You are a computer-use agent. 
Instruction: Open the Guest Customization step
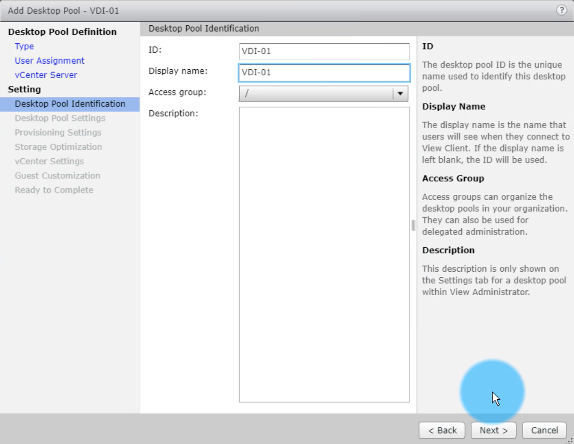point(57,176)
